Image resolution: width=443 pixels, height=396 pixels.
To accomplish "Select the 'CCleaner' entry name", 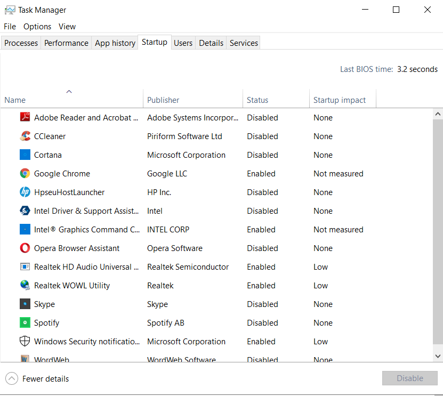I will point(50,136).
